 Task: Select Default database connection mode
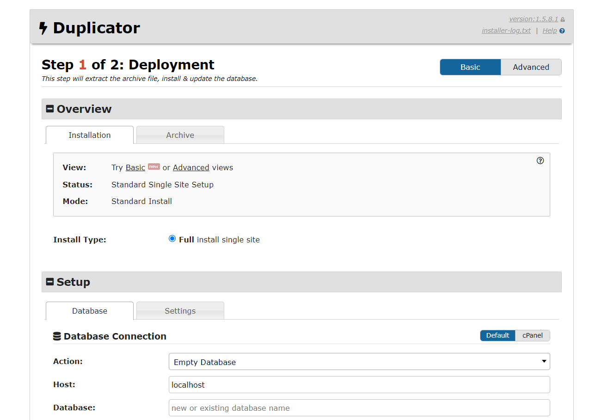[498, 335]
